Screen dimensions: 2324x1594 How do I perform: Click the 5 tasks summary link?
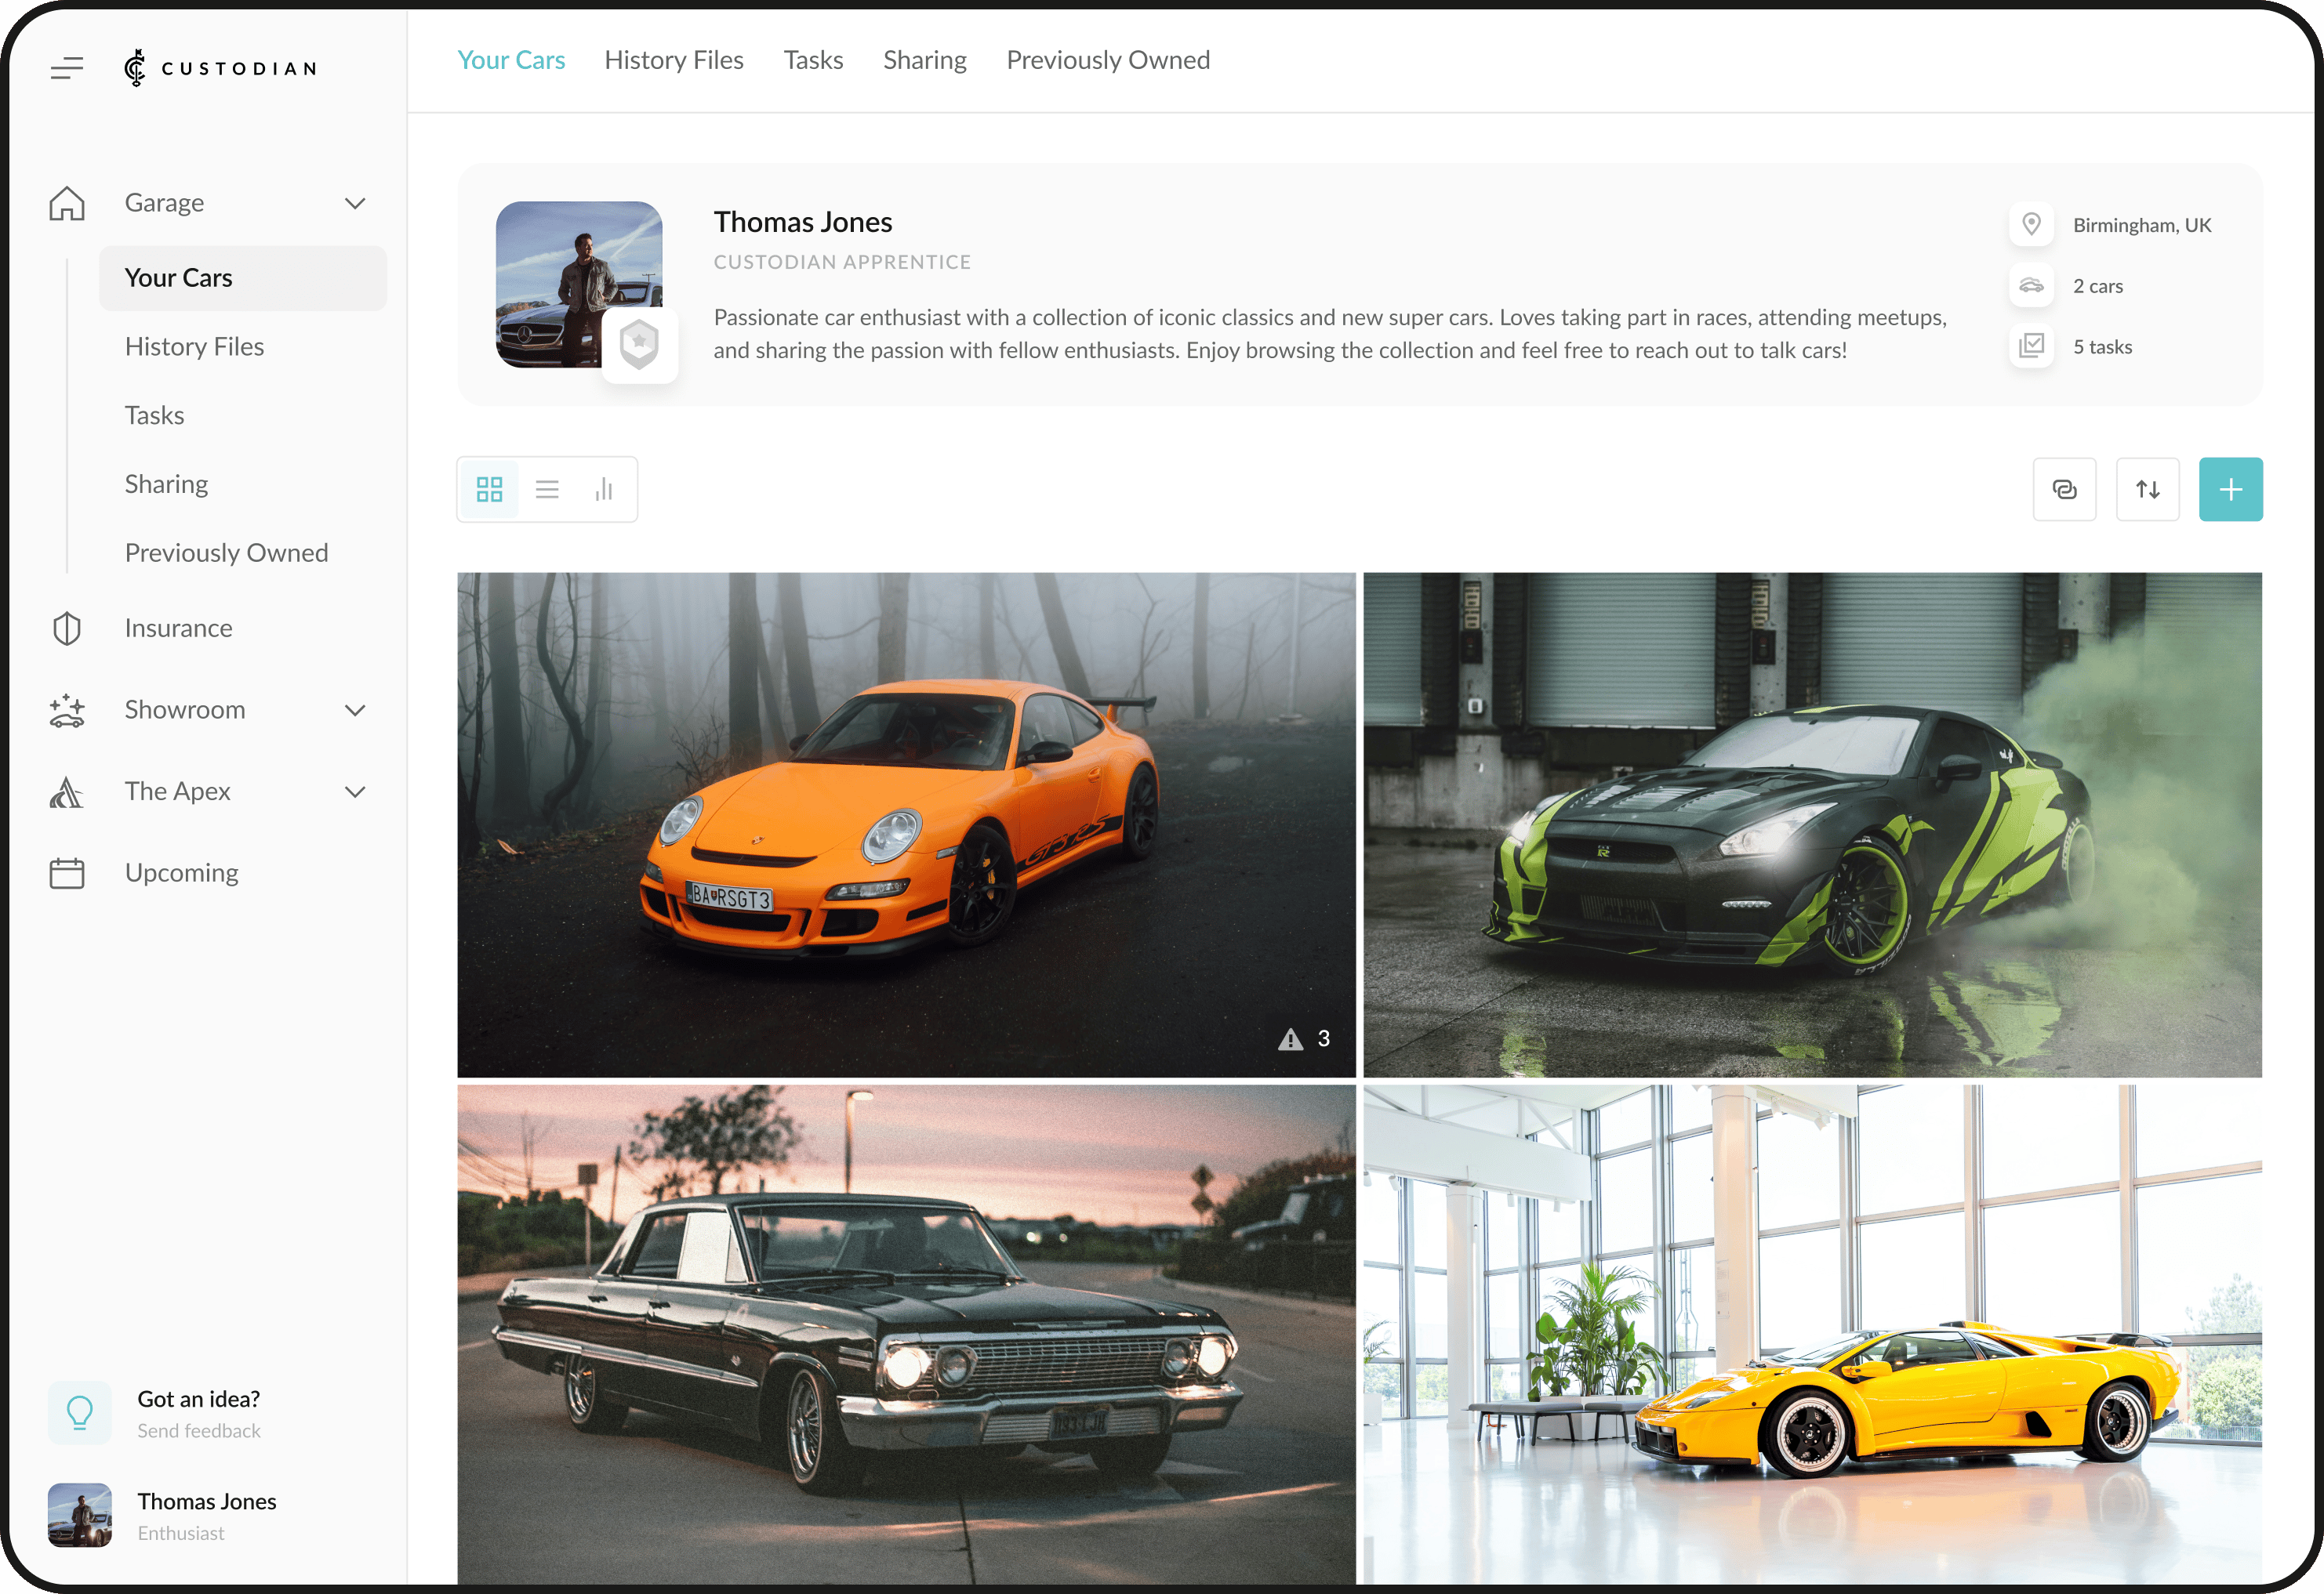point(2101,346)
